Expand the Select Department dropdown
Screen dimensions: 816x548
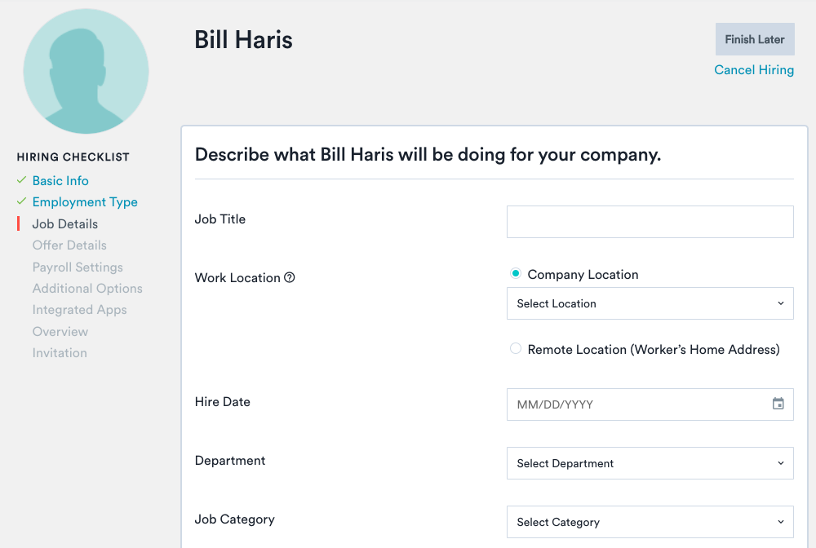(x=650, y=462)
